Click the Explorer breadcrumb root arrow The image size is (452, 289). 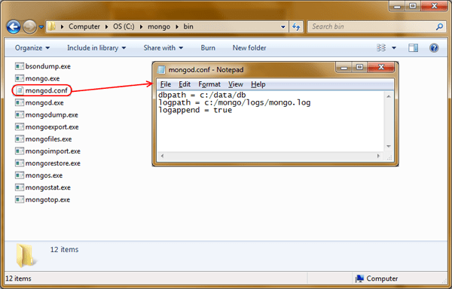point(62,27)
